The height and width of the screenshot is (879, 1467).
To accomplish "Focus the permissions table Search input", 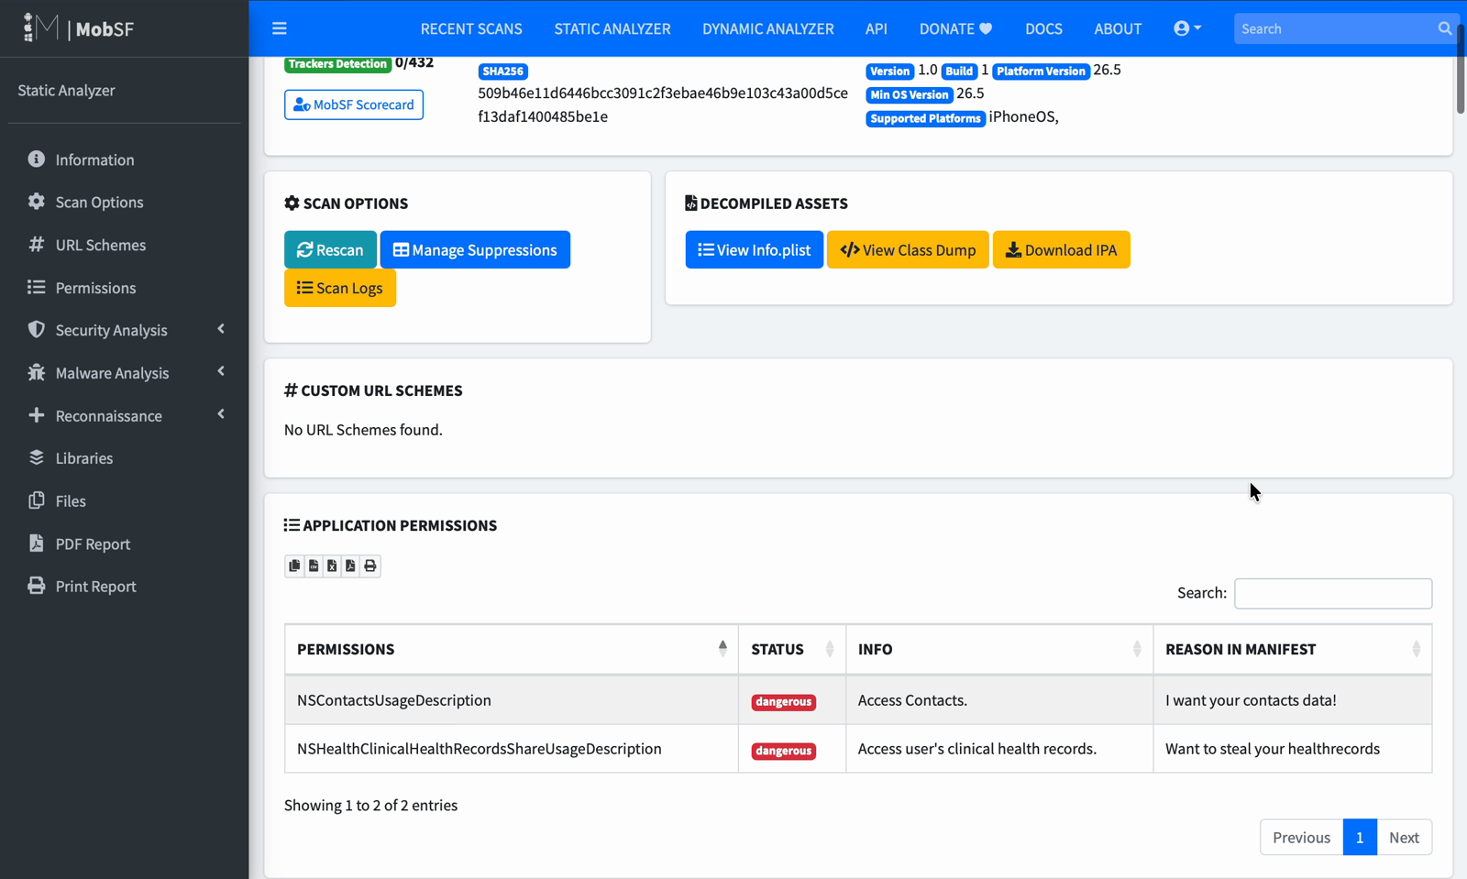I will (1333, 593).
